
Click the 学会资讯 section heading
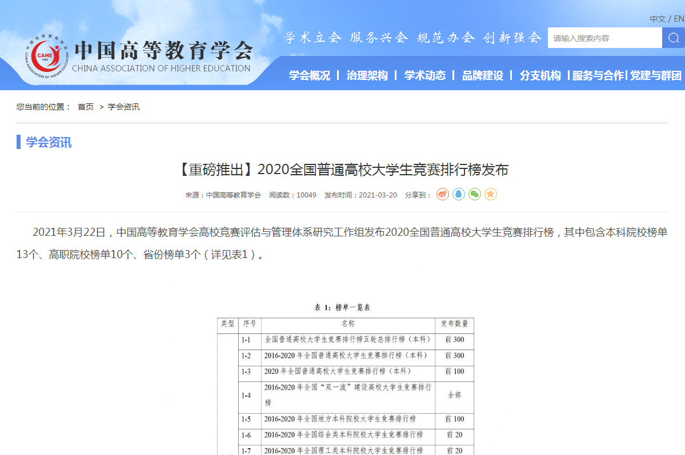pyautogui.click(x=49, y=142)
